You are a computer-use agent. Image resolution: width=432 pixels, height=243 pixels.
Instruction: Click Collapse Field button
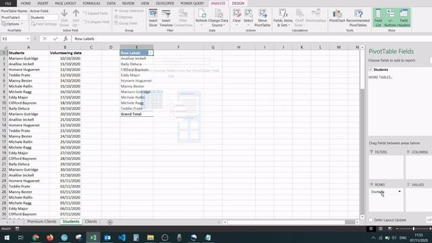96,22
